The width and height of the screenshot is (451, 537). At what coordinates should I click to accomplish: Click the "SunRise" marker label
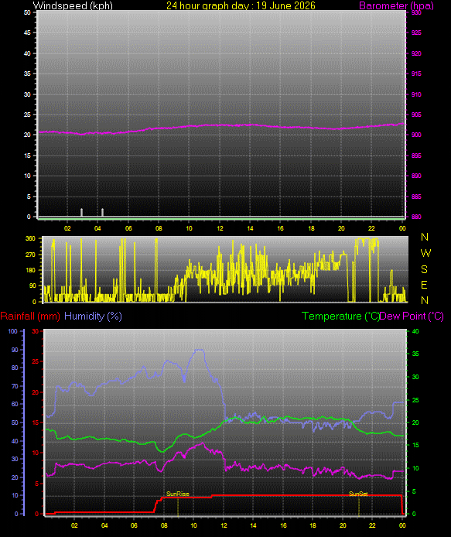(x=177, y=494)
